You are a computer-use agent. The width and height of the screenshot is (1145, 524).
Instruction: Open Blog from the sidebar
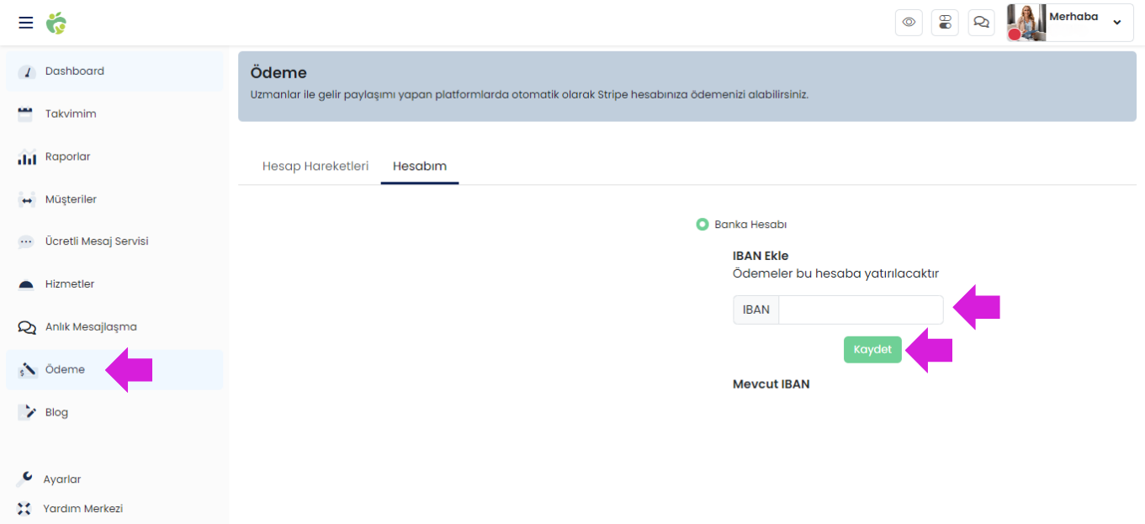56,412
